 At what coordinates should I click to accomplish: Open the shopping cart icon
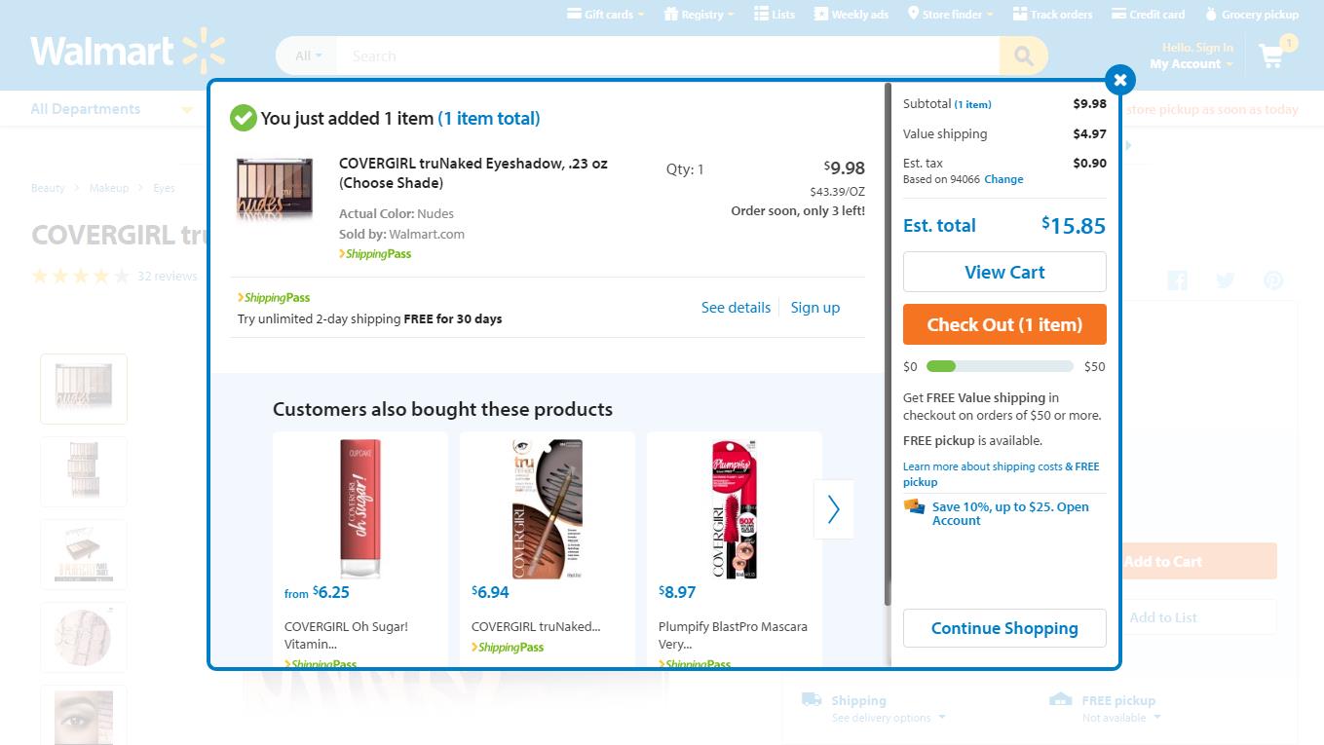[1271, 56]
